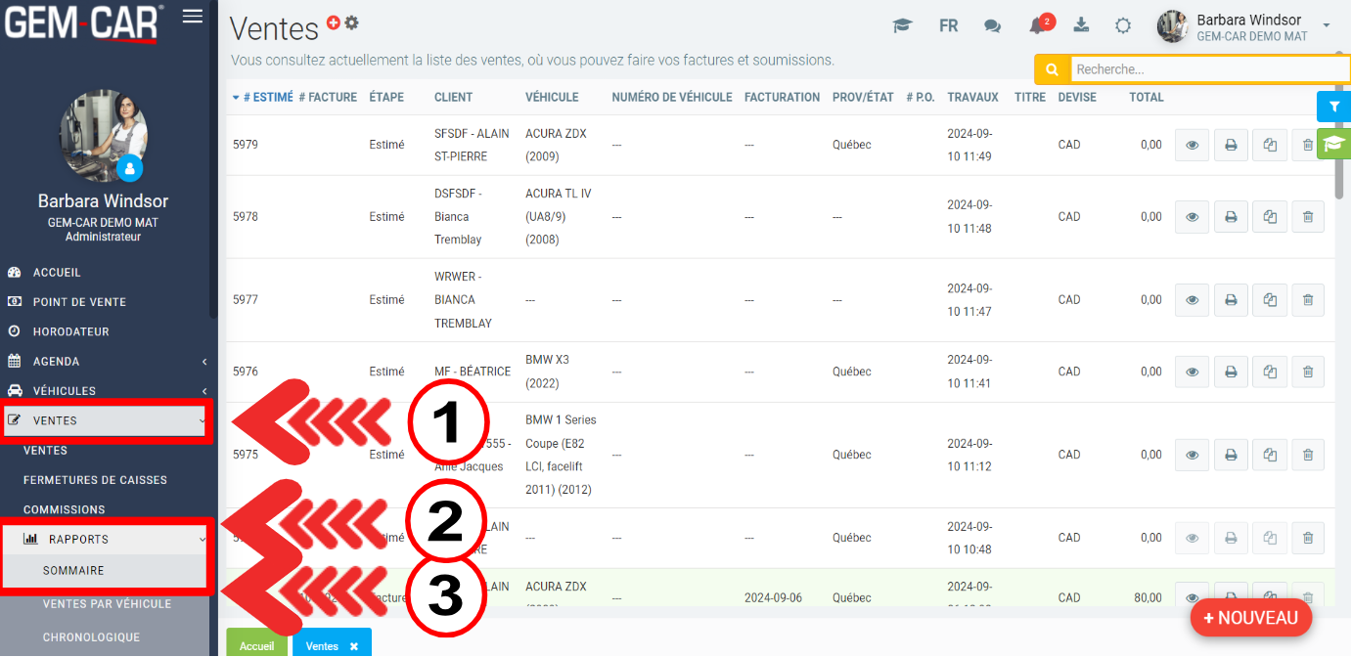Open the chat messages icon
Viewport: 1352px width, 657px height.
pyautogui.click(x=992, y=26)
